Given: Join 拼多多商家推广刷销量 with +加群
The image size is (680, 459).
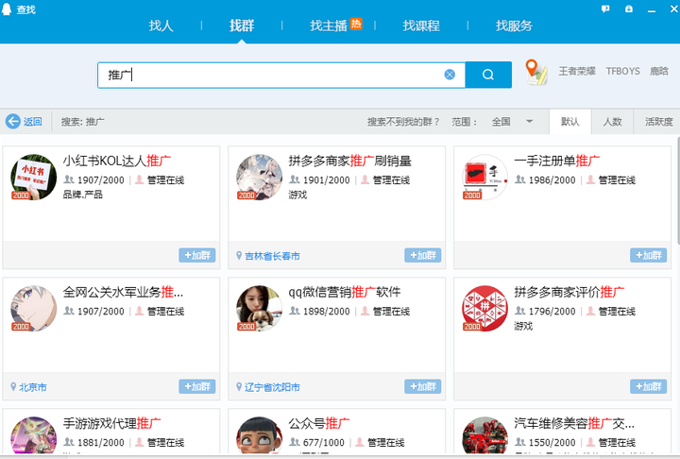Looking at the screenshot, I should [x=423, y=255].
